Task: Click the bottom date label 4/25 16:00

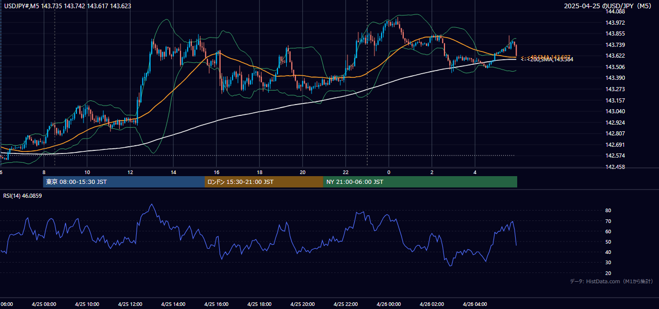Action: (x=217, y=304)
